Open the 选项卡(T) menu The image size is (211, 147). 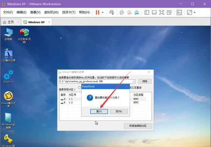point(69,12)
